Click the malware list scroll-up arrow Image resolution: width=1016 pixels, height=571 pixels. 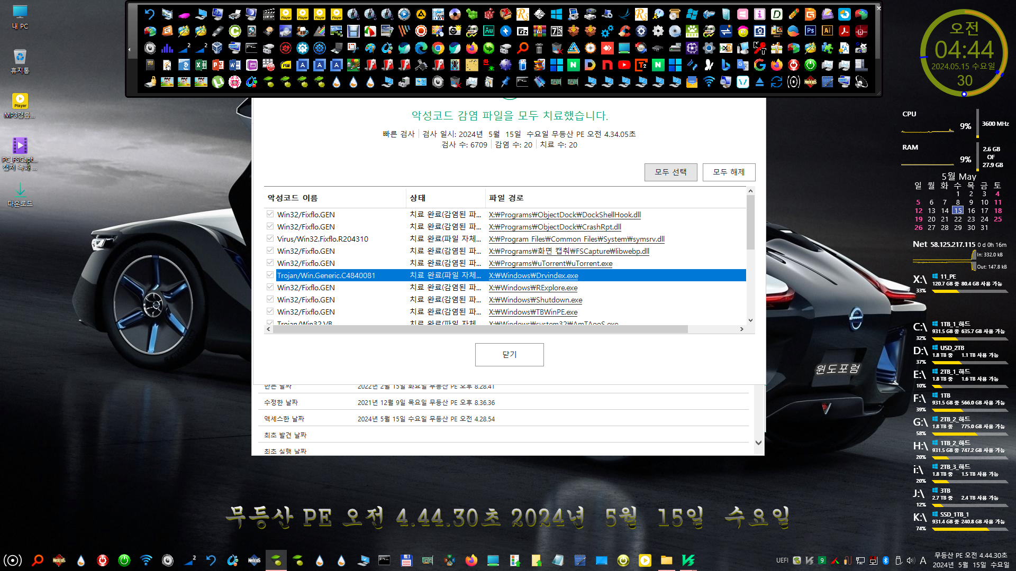pos(750,191)
